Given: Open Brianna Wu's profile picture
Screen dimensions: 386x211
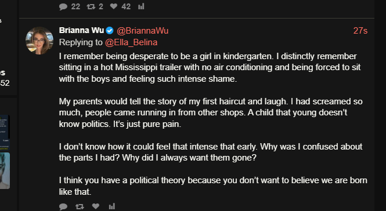Looking at the screenshot, I should point(39,41).
